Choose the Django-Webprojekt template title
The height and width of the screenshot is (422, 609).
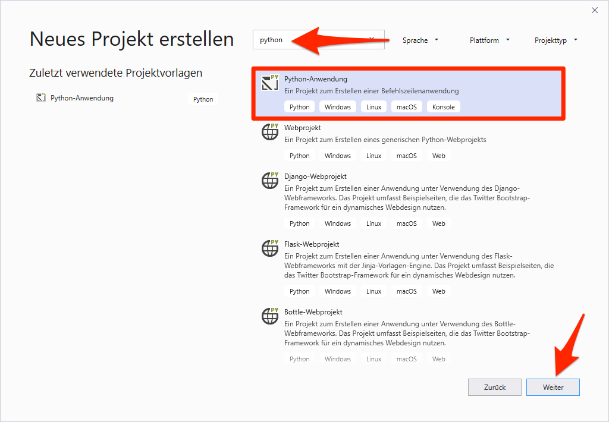(315, 177)
